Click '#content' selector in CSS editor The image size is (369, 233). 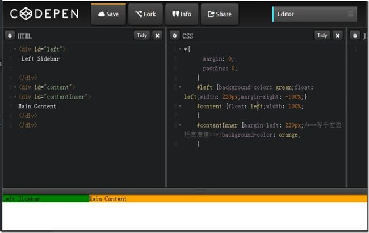pyautogui.click(x=209, y=106)
